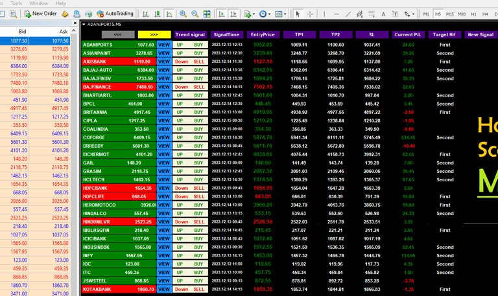Viewport: 498px width, 296px height.
Task: Click Market Watch scrollbar up arrow
Action: point(74,31)
